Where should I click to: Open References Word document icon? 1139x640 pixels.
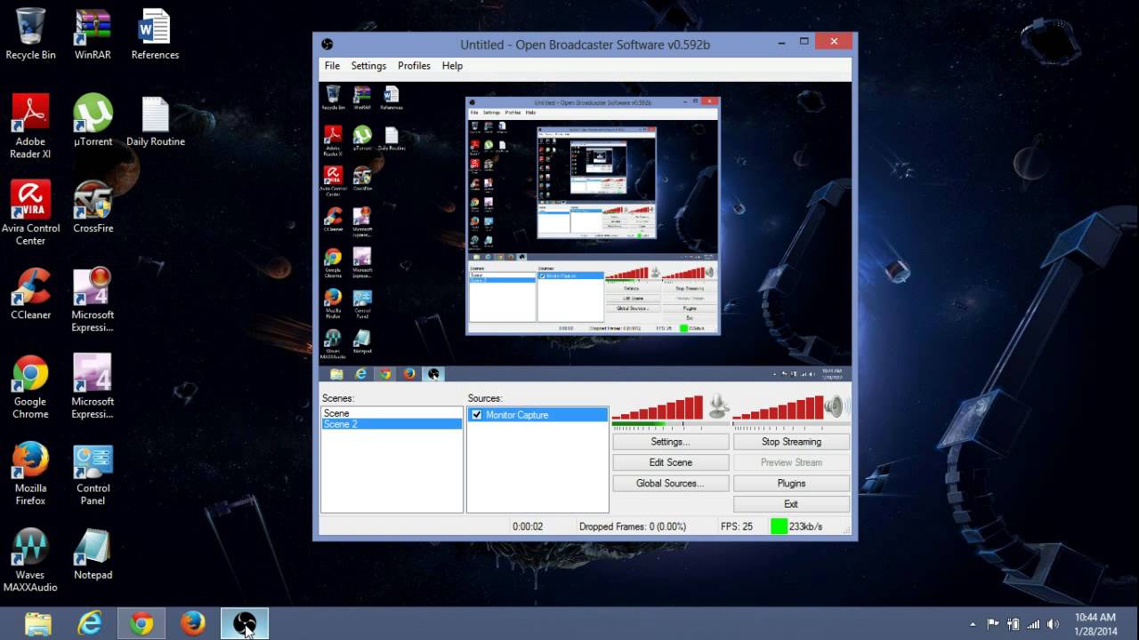(x=155, y=34)
